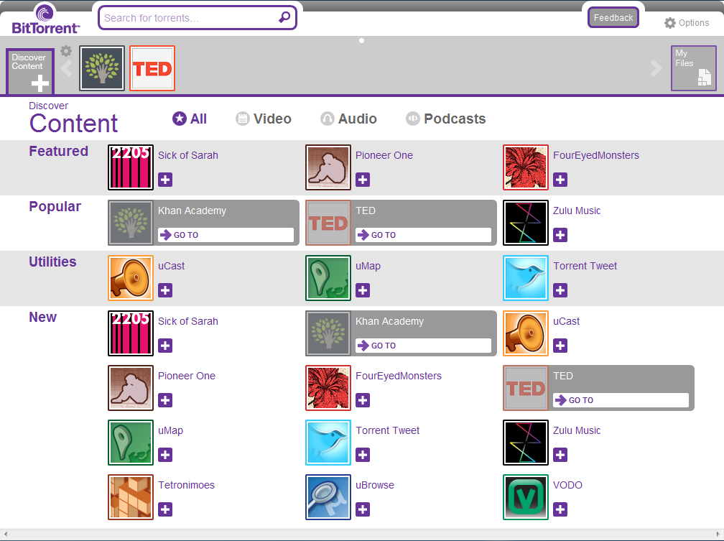Open TED app in top bar
Screen dimensions: 724x541
tap(152, 68)
